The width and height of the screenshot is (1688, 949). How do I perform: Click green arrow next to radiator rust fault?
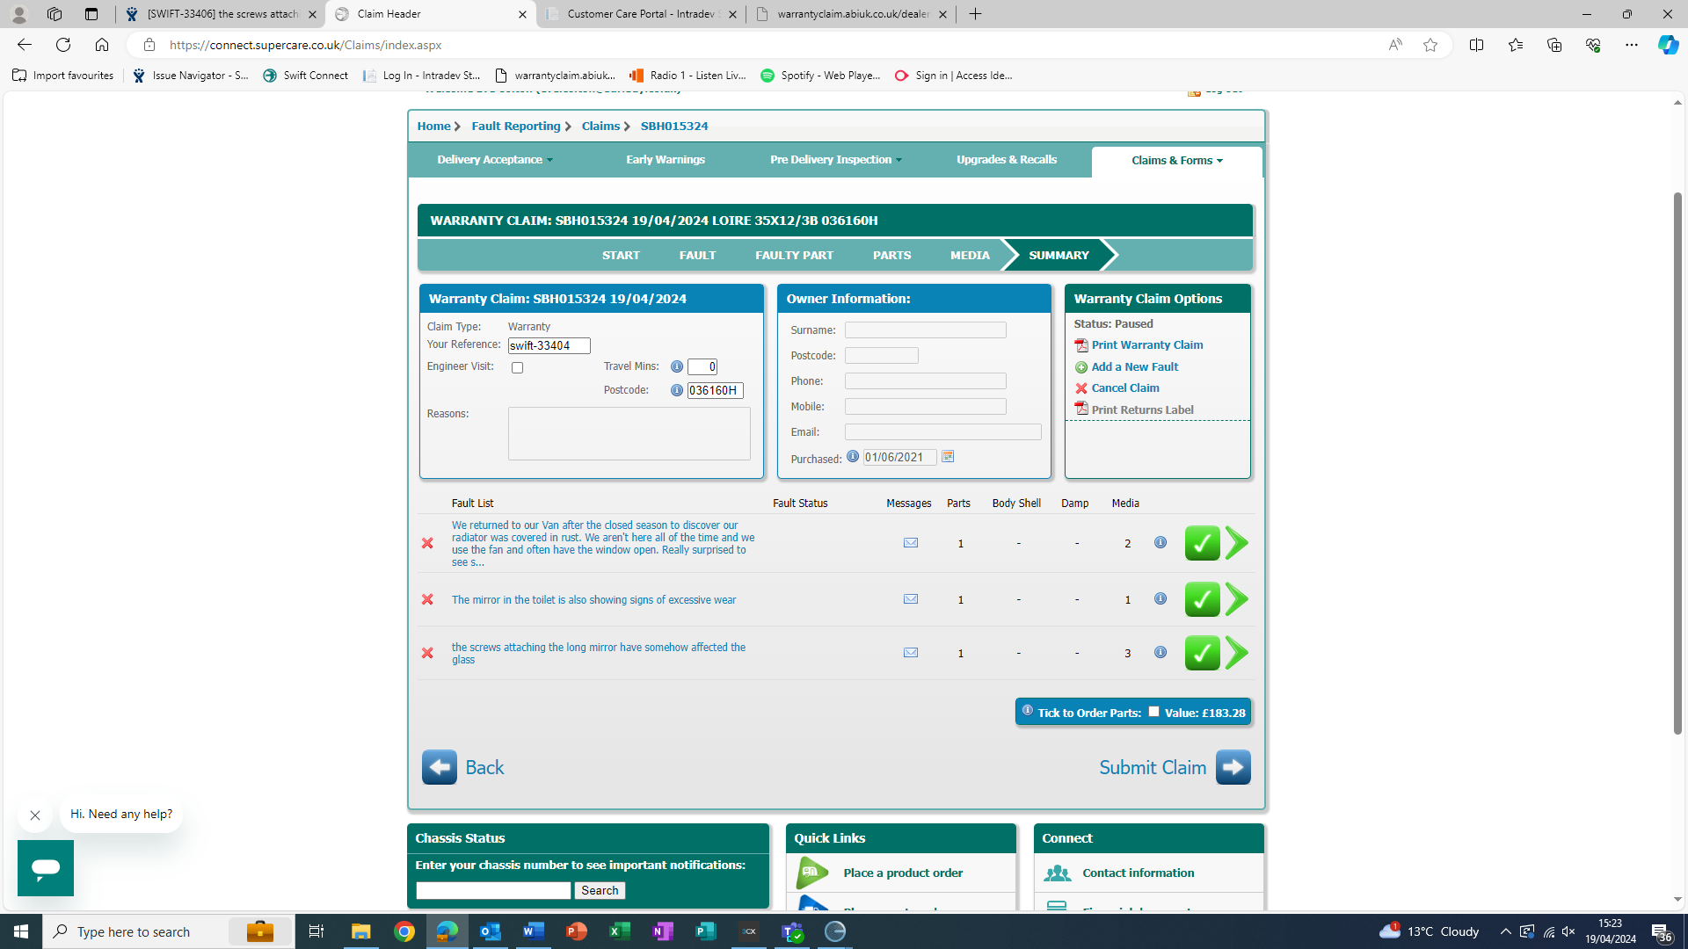[1237, 543]
